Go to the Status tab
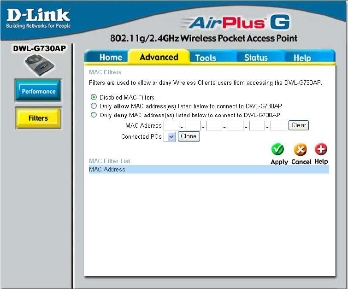This screenshot has width=348, height=289. click(x=256, y=58)
